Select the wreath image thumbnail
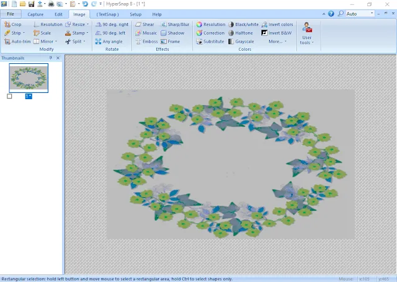Viewport: 397px width, 282px height. point(28,77)
